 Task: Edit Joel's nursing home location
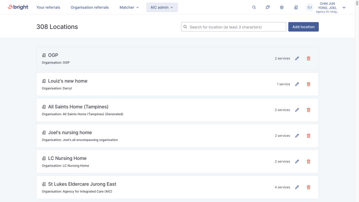click(x=297, y=136)
